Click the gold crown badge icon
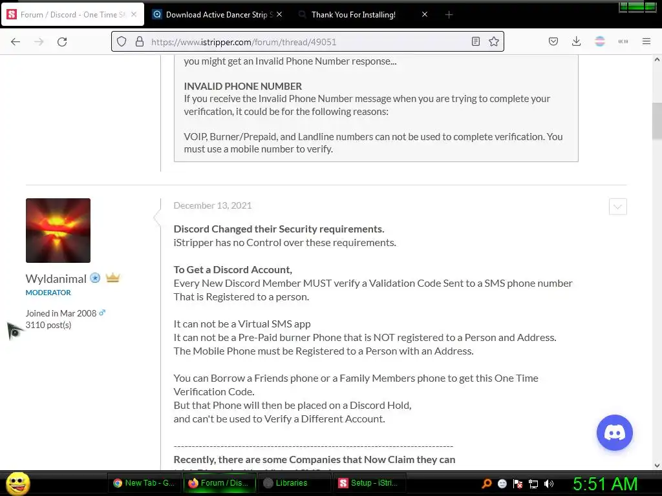The width and height of the screenshot is (662, 496). [112, 278]
